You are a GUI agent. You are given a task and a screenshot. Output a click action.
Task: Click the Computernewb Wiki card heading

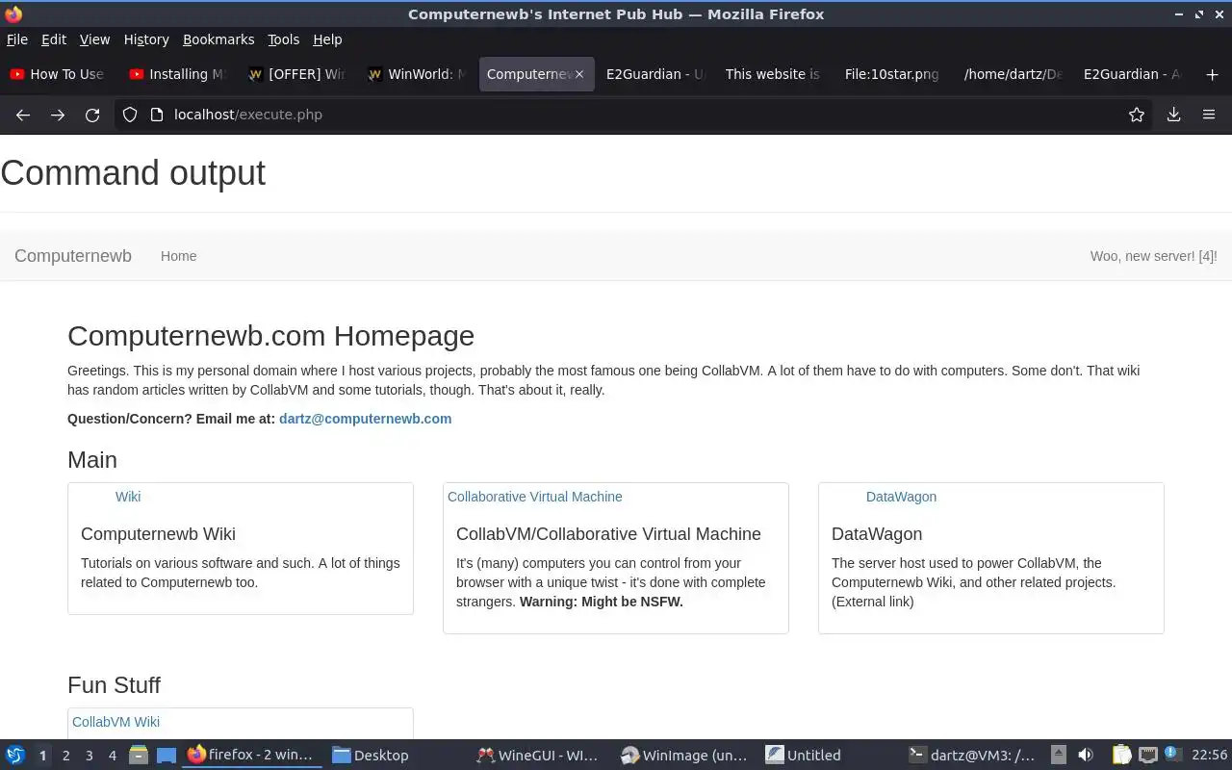click(x=158, y=534)
